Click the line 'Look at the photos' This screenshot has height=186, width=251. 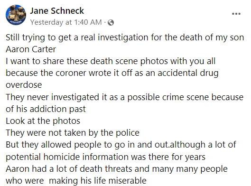pos(43,121)
